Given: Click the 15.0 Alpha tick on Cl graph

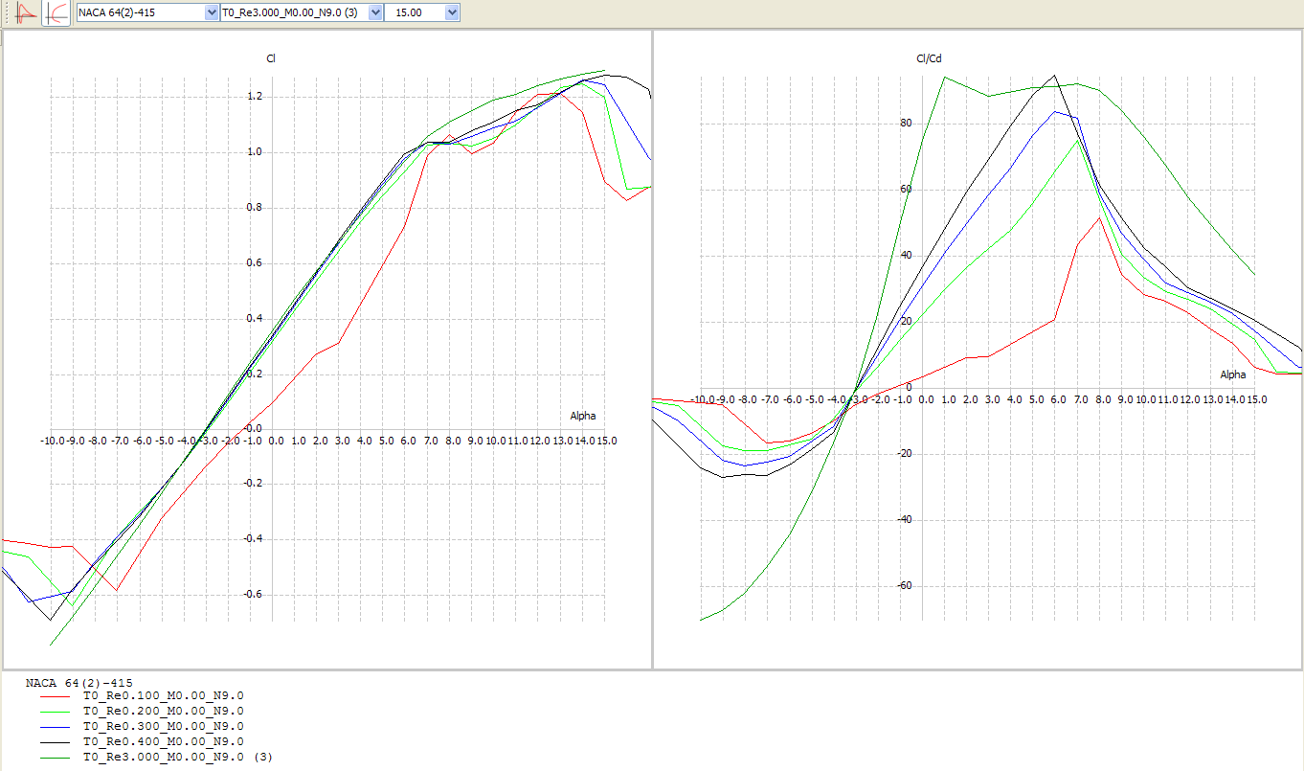Looking at the screenshot, I should coord(606,441).
